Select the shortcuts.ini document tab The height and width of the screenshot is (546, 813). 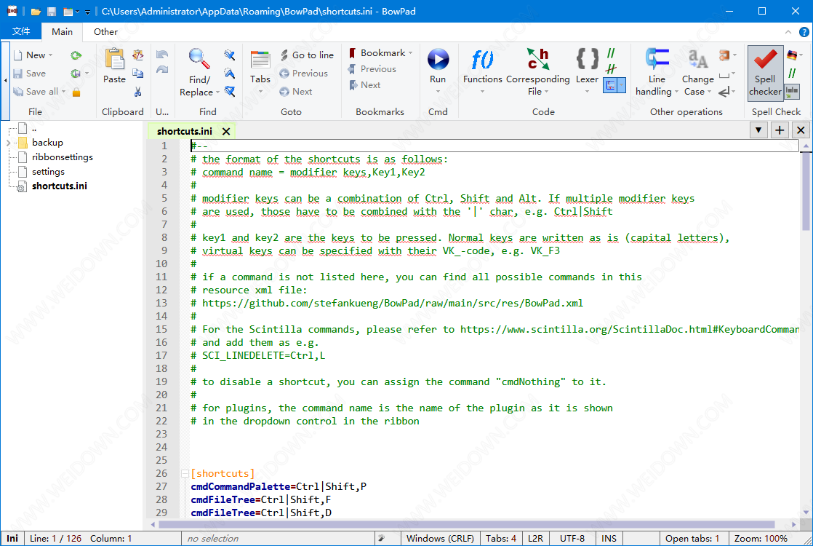(185, 131)
